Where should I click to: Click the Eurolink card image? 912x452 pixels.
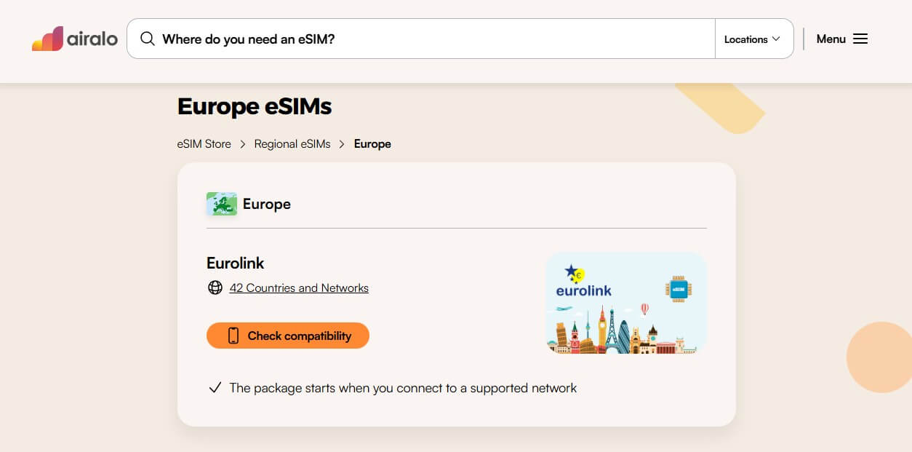[626, 303]
